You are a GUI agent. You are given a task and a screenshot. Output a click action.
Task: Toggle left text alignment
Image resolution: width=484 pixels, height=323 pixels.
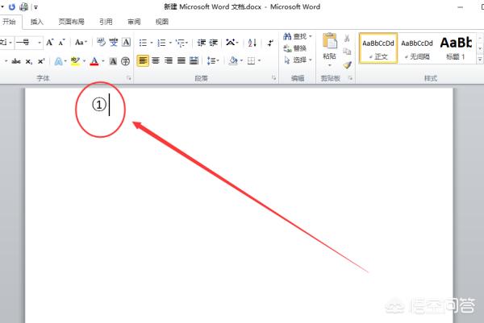click(x=142, y=61)
